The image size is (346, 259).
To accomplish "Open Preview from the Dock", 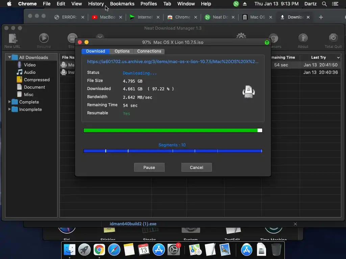I will tap(225, 250).
